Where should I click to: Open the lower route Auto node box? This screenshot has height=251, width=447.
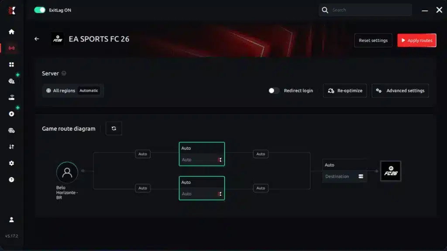pyautogui.click(x=202, y=188)
